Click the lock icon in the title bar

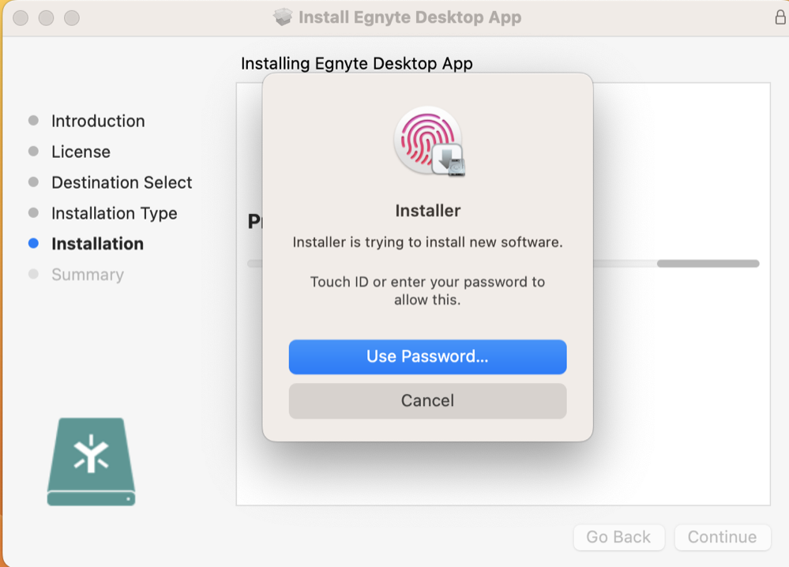pos(780,17)
